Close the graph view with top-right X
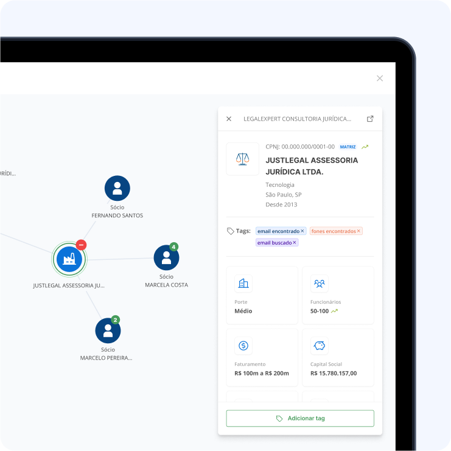 [380, 78]
